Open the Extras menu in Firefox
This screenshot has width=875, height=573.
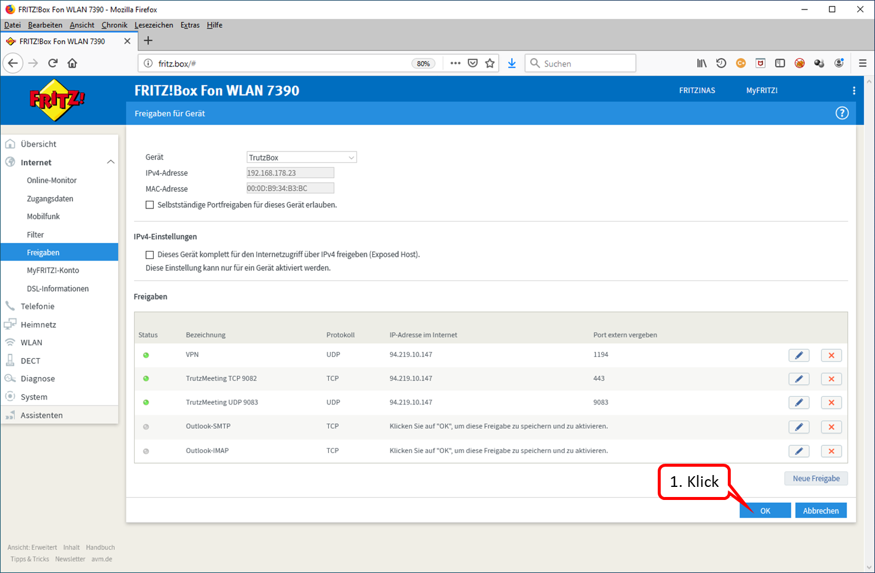[190, 25]
